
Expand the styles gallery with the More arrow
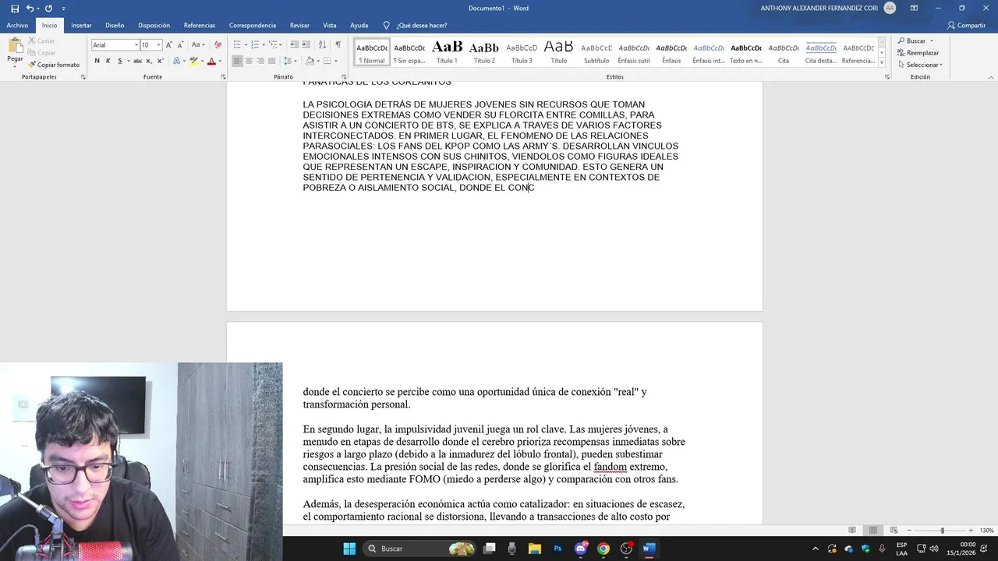pos(882,62)
